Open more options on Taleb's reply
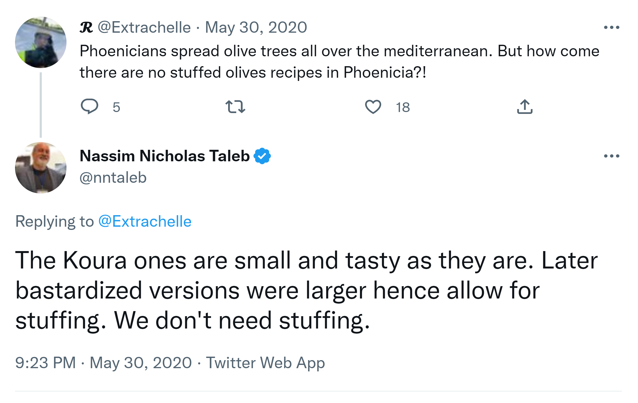 coord(611,156)
